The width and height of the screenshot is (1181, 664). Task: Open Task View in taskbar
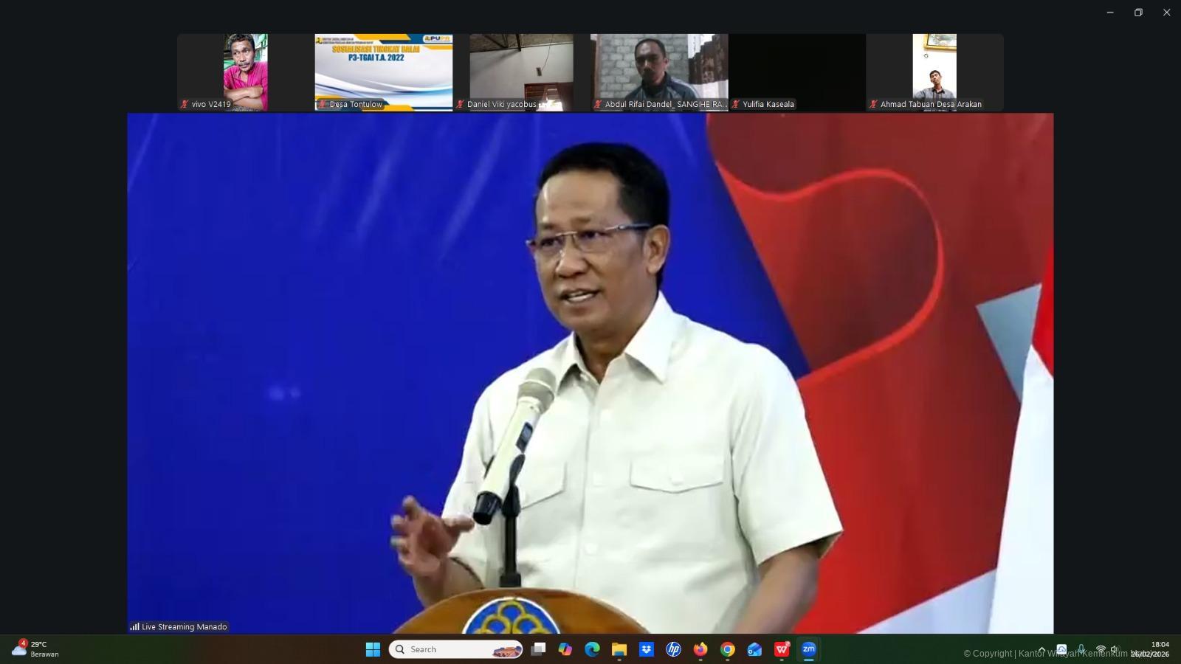(x=539, y=649)
